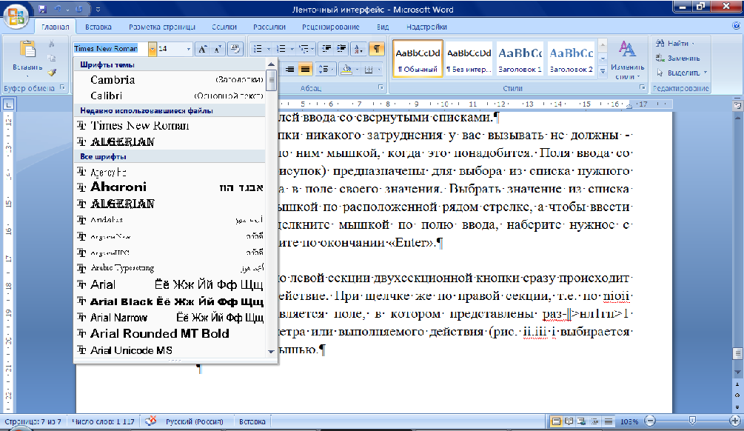The image size is (744, 431).
Task: Open the Буфер обмена dialog launcher
Action: tap(62, 88)
